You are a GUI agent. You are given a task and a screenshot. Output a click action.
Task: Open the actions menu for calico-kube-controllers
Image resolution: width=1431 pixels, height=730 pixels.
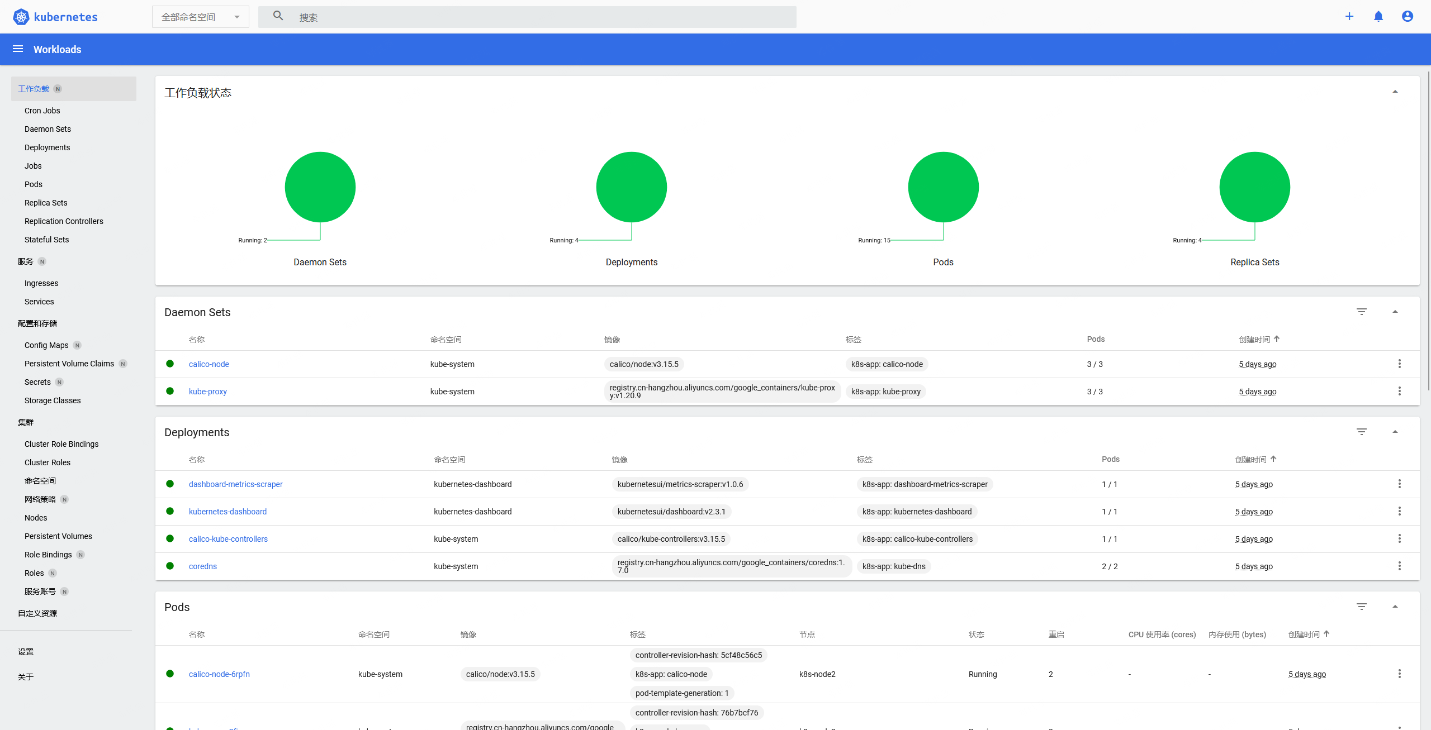pos(1400,538)
